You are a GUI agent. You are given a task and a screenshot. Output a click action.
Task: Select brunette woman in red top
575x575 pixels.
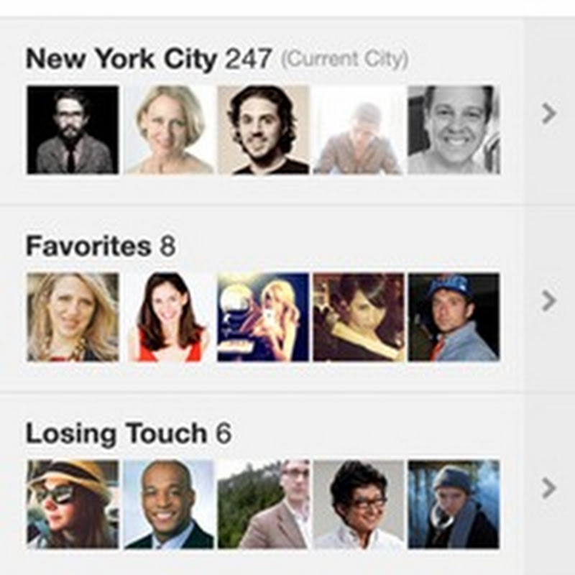168,317
